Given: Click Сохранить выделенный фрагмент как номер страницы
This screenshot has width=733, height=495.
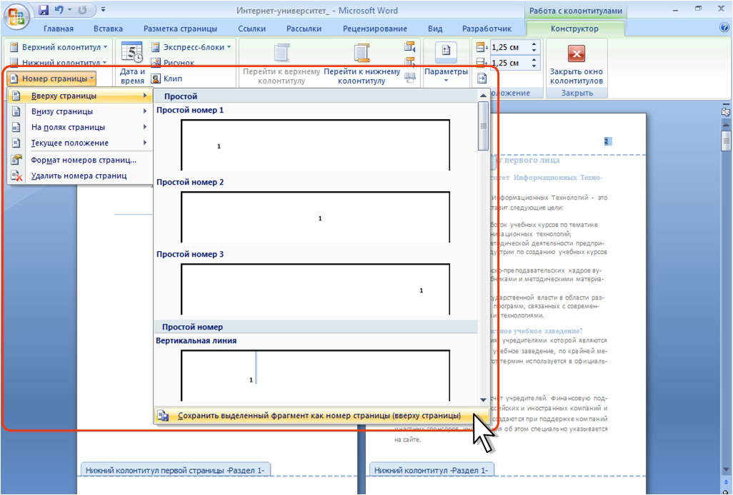Looking at the screenshot, I should point(321,416).
